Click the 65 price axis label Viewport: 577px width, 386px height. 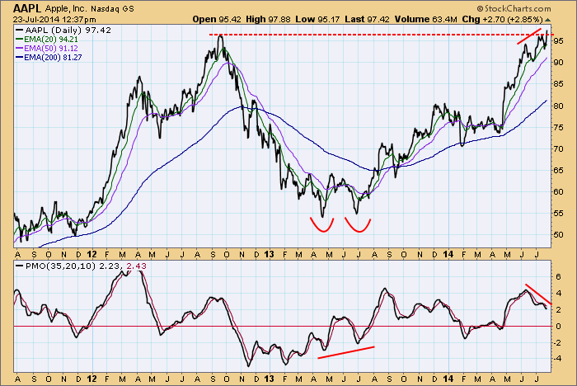point(559,170)
